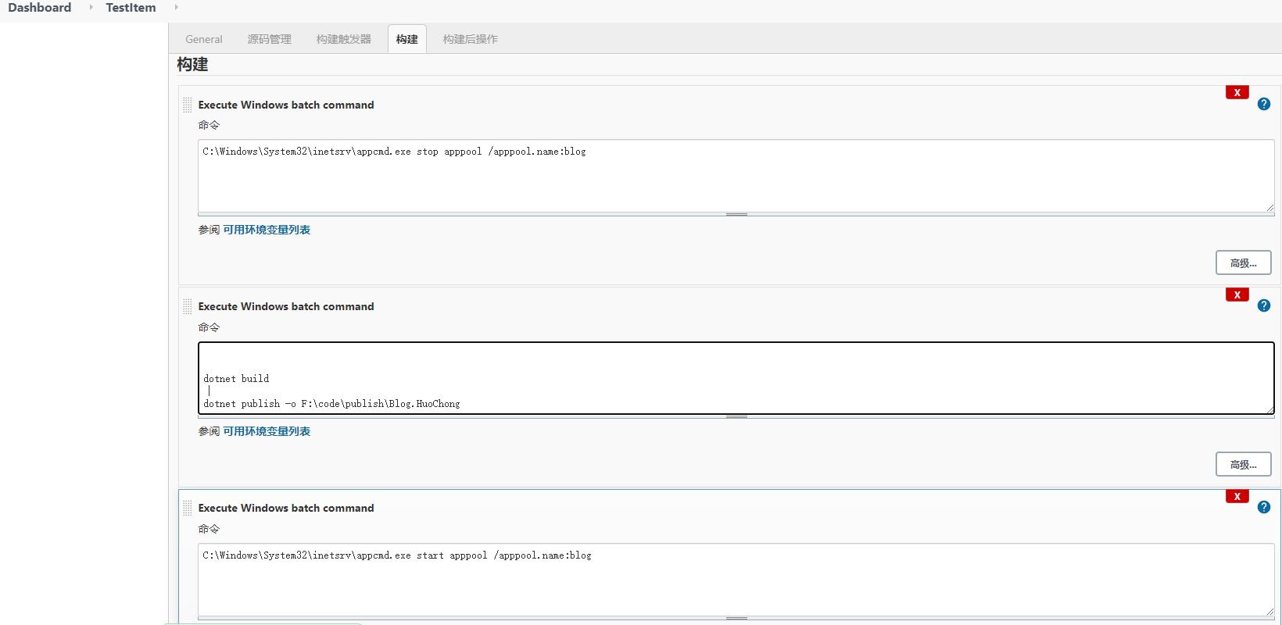
Task: Open the TestItem breadcrumb link
Action: (131, 8)
